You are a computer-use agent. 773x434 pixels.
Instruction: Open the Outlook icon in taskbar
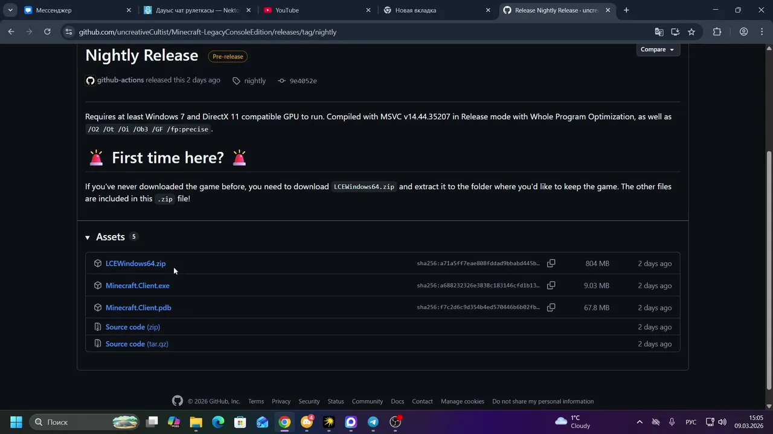click(262, 422)
